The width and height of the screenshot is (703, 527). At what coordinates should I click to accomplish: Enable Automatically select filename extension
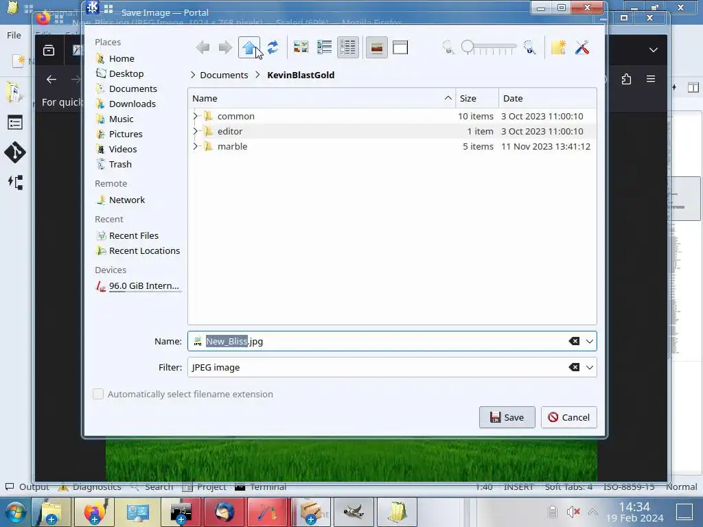point(98,394)
